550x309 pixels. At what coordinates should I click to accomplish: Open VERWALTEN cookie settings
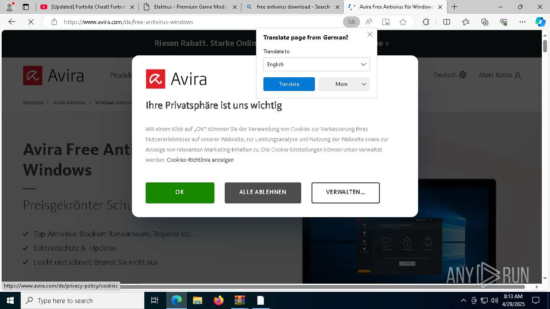345,193
